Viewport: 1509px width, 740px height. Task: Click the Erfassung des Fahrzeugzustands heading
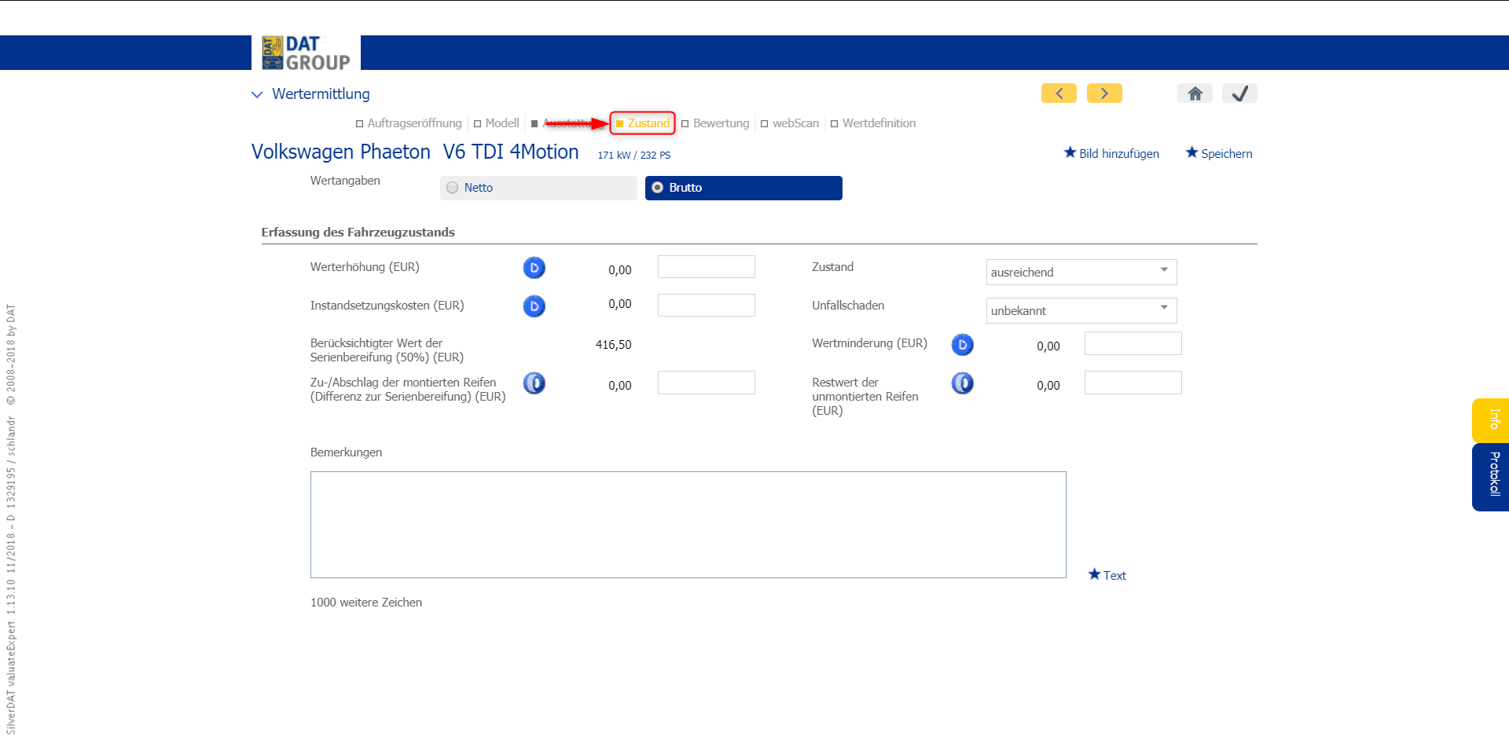(x=358, y=233)
